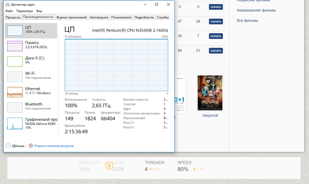This screenshot has width=309, height=184.
Task: Click the Task Manager icon in title bar
Action: coord(8,4)
